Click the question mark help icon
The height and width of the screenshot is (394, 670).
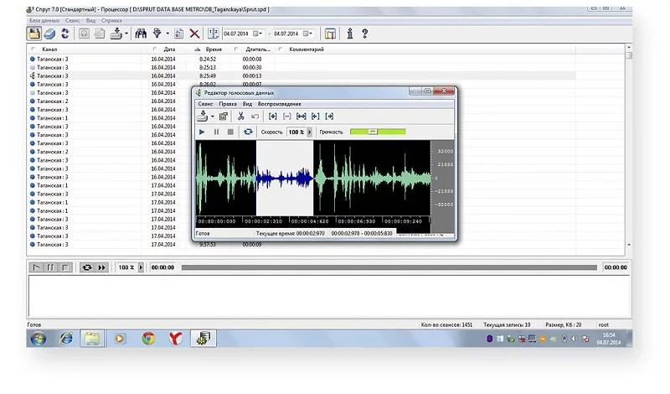(364, 34)
